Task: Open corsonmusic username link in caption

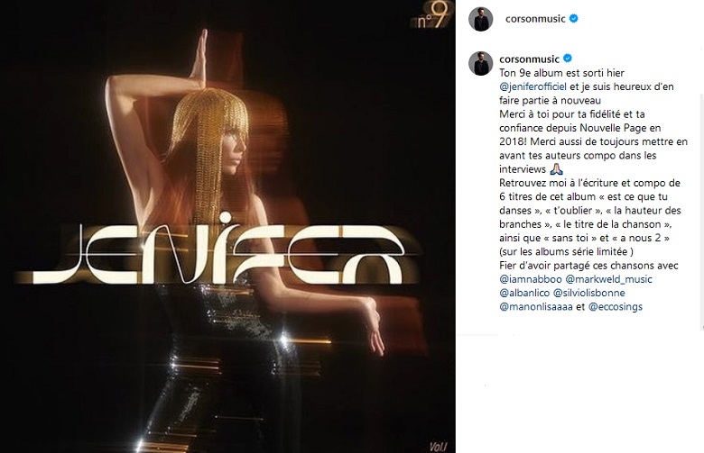Action: click(x=529, y=59)
